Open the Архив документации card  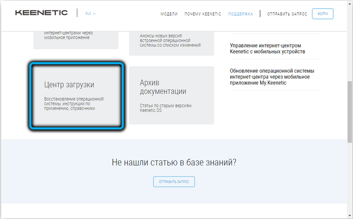pos(171,95)
